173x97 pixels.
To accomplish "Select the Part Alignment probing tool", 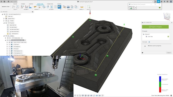I will click(x=26, y=7).
